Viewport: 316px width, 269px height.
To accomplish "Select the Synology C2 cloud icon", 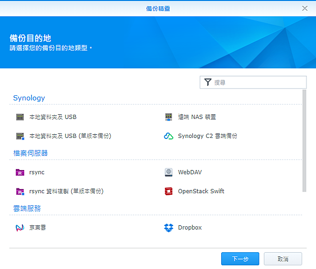I will (x=169, y=136).
